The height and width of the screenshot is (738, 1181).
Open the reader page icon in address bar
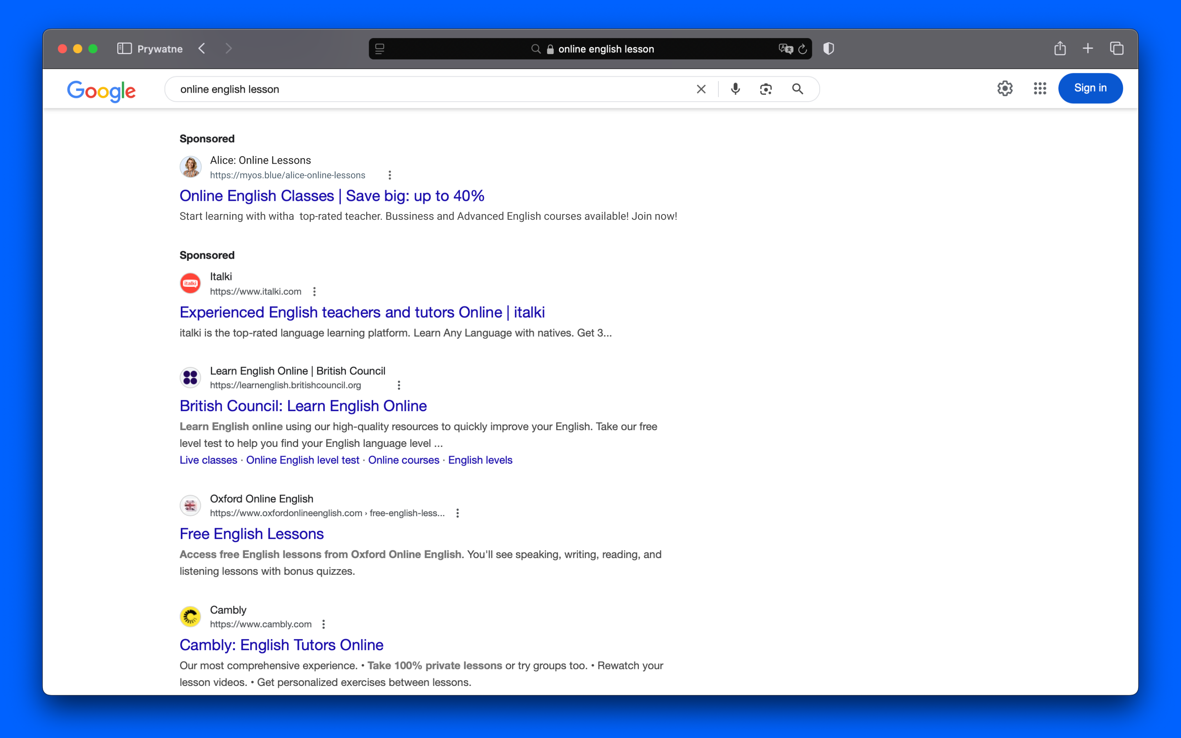click(x=380, y=49)
